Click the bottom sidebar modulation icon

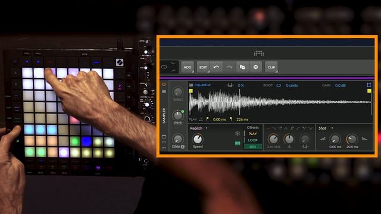pos(164,147)
